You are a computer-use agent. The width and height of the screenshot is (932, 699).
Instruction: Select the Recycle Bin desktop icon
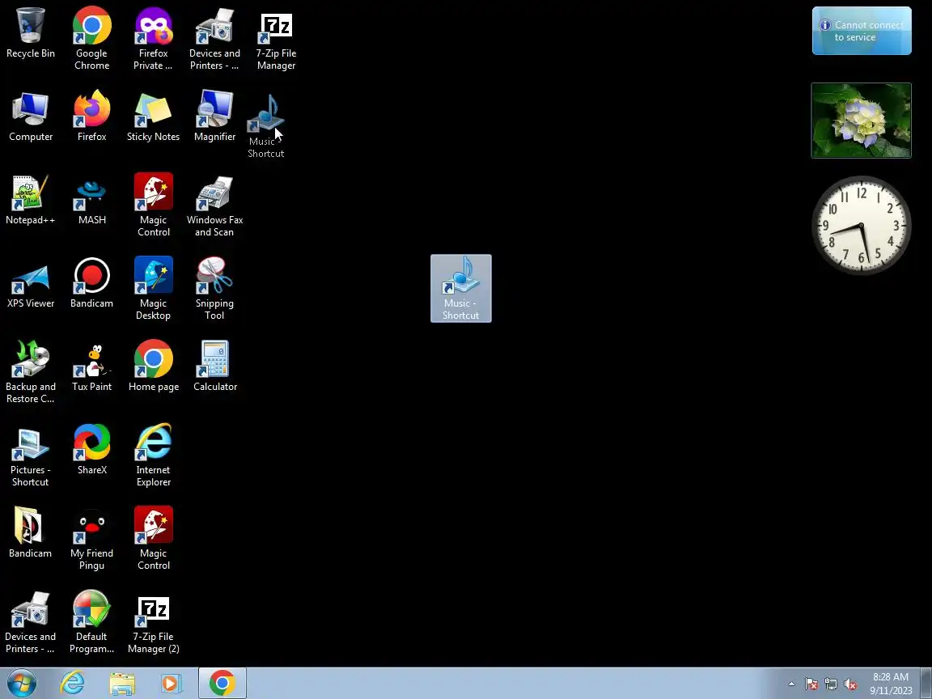(30, 33)
